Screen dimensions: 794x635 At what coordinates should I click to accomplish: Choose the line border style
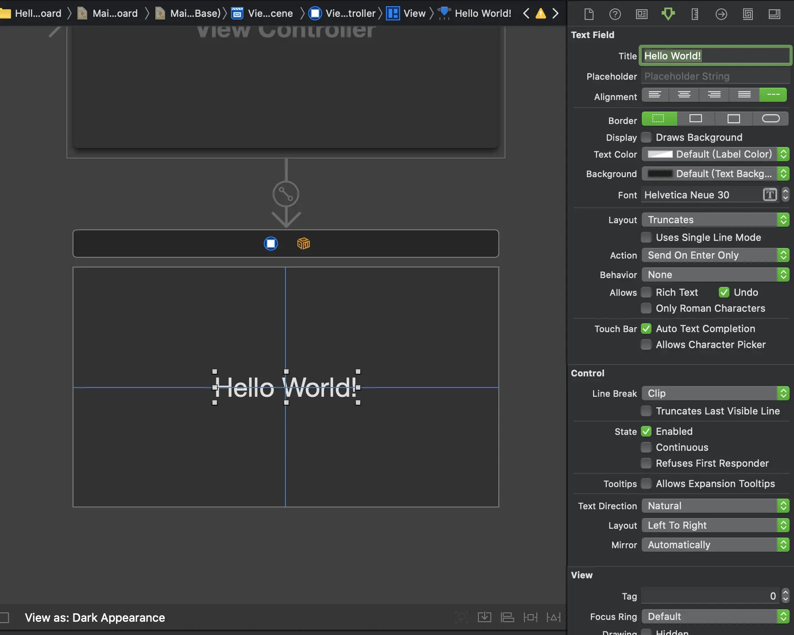click(696, 119)
